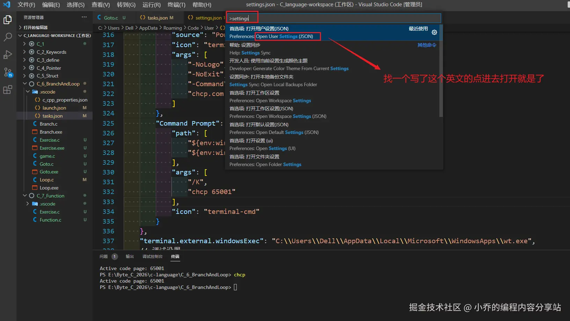Open Goto.exe file in explorer

pyautogui.click(x=49, y=172)
